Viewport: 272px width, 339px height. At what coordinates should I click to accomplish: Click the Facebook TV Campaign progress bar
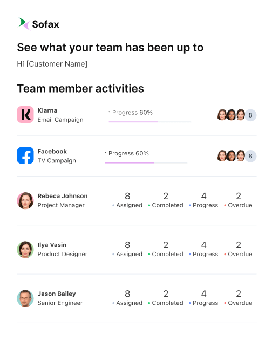click(x=146, y=163)
